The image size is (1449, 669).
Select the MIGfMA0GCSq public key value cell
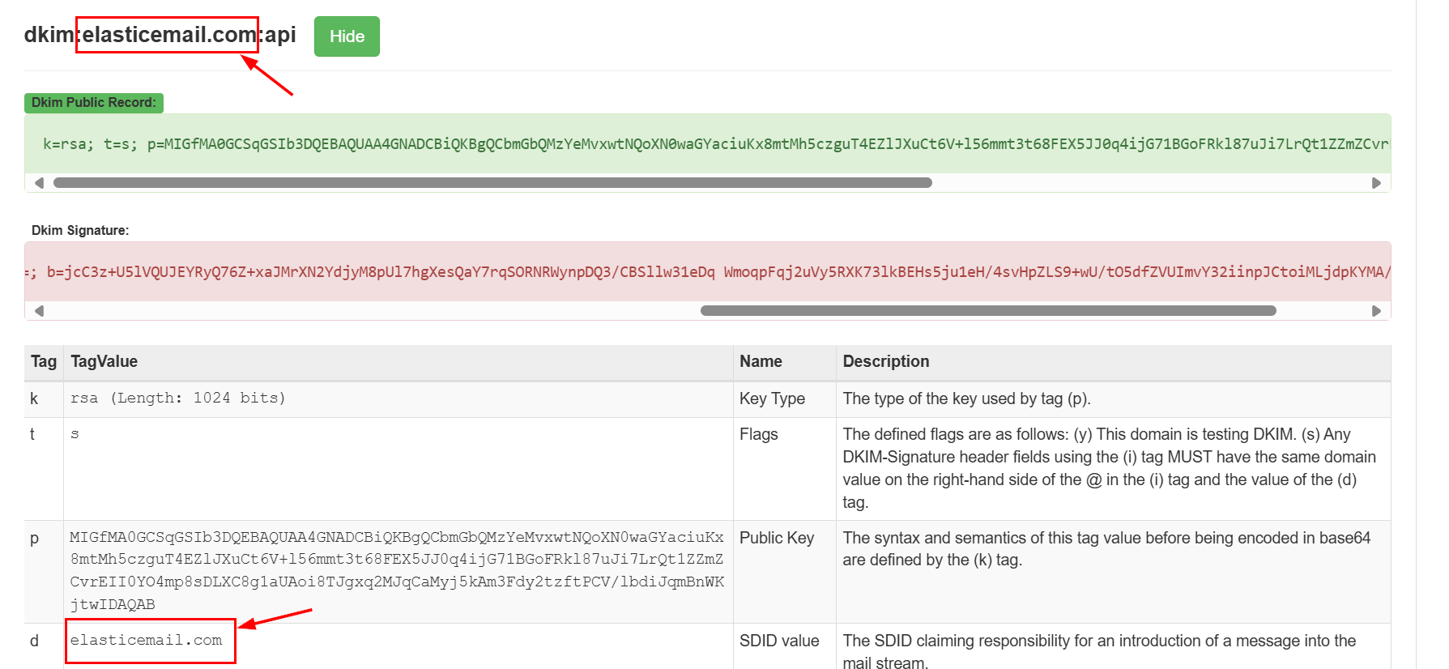[397, 570]
